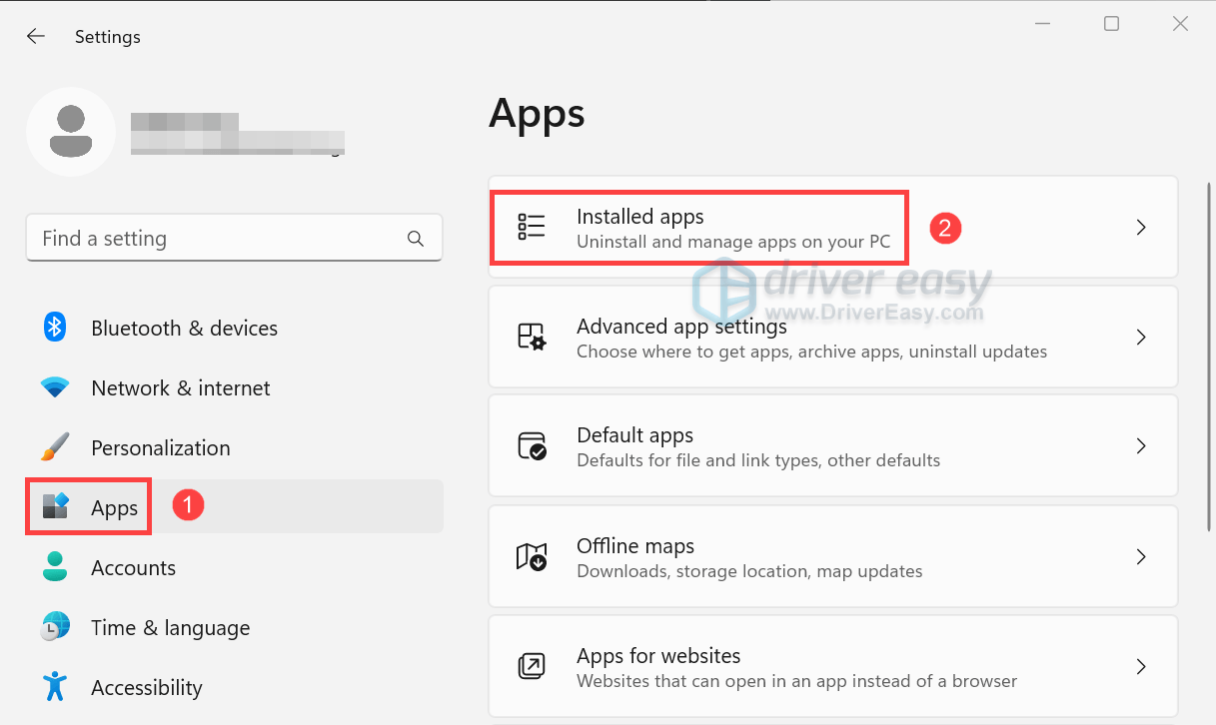This screenshot has width=1216, height=725.
Task: Click the back arrow in Settings header
Action: click(x=36, y=37)
